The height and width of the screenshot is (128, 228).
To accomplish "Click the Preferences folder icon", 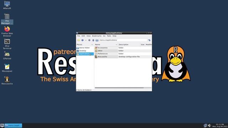I will pos(96,54).
